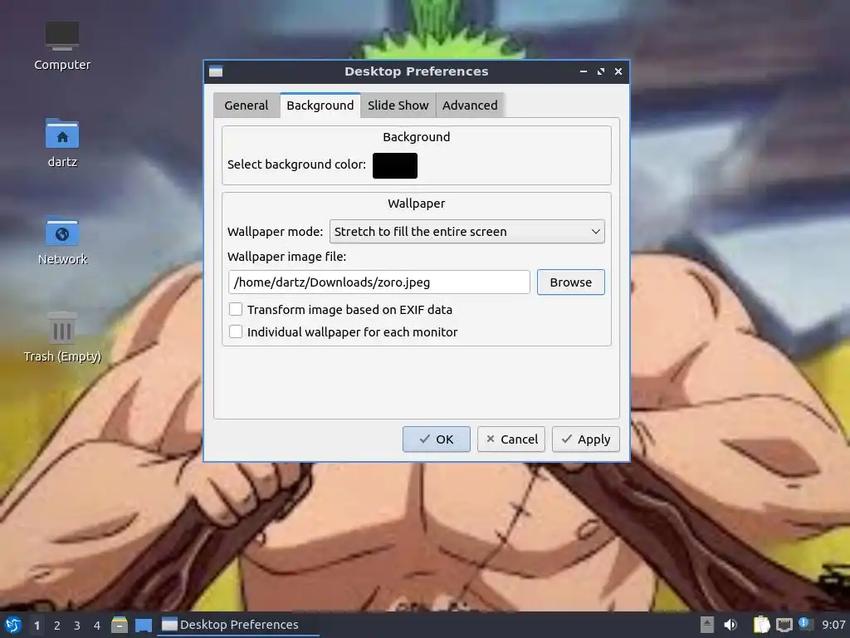Image resolution: width=850 pixels, height=638 pixels.
Task: Switch to workspace 2 in pager
Action: [x=57, y=626]
